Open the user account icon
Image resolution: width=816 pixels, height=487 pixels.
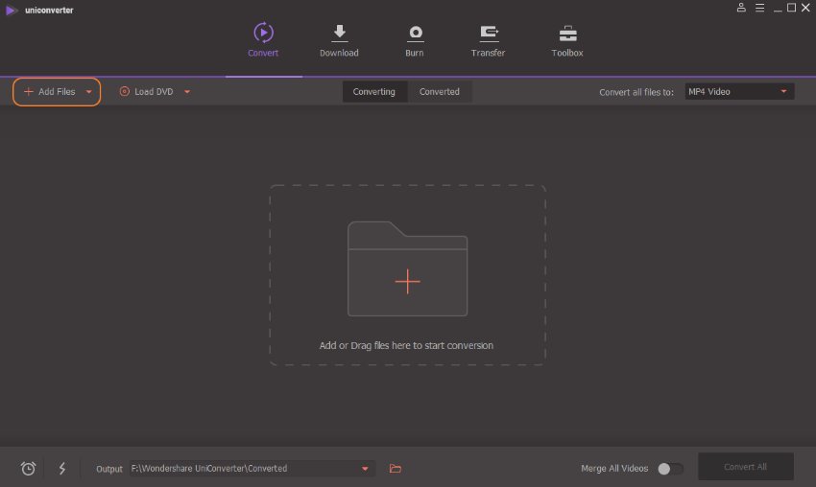[741, 8]
